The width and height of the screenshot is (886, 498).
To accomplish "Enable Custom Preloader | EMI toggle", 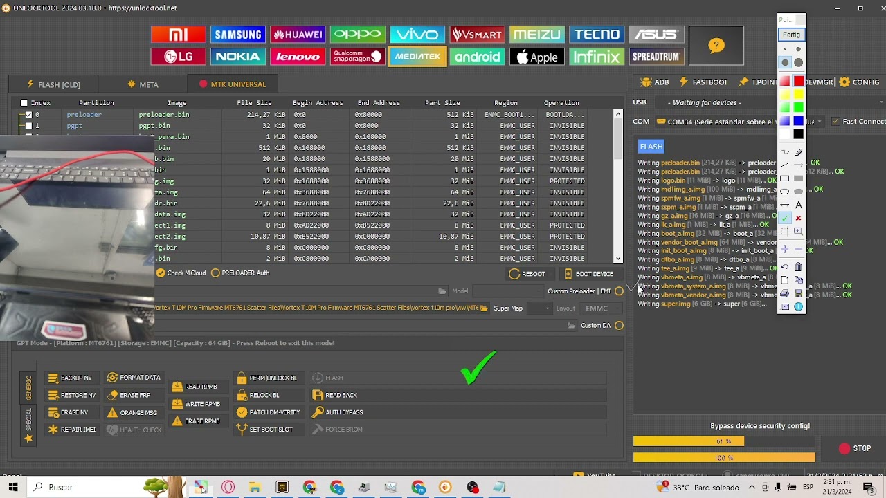I will pos(619,291).
